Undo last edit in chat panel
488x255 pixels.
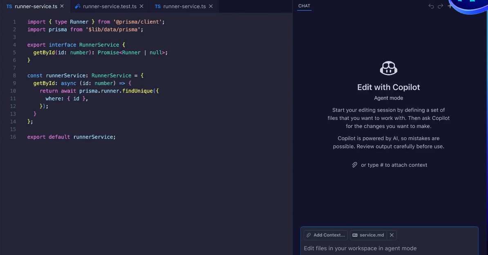pyautogui.click(x=431, y=6)
